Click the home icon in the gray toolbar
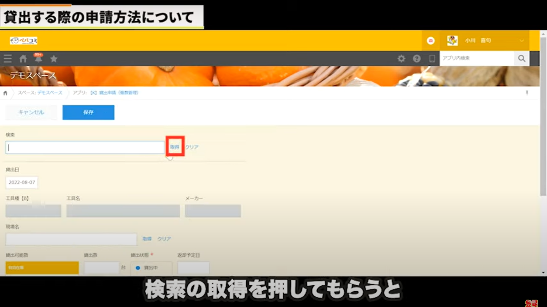The width and height of the screenshot is (547, 307). (23, 58)
